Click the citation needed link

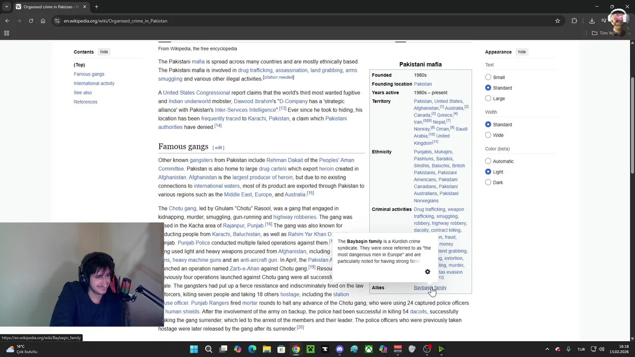[278, 77]
